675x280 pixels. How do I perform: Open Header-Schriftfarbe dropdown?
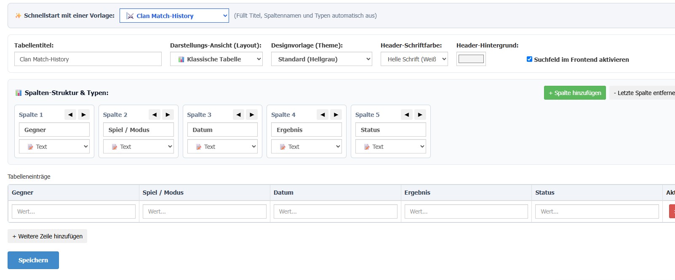pyautogui.click(x=414, y=59)
